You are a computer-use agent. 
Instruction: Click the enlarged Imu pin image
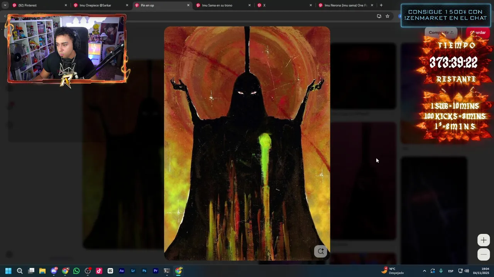247,144
